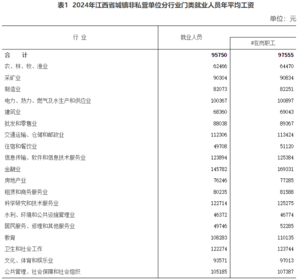The width and height of the screenshot is (298, 279).
Task: Click the value 46372
Action: click(x=221, y=215)
